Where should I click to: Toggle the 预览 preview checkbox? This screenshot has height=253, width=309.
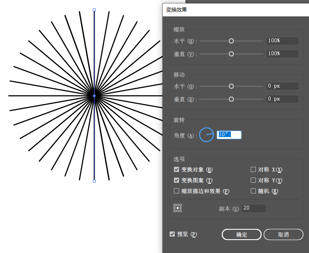172,234
